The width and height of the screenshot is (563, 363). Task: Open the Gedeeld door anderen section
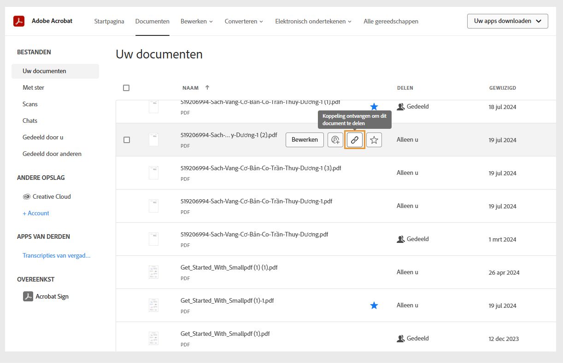52,154
